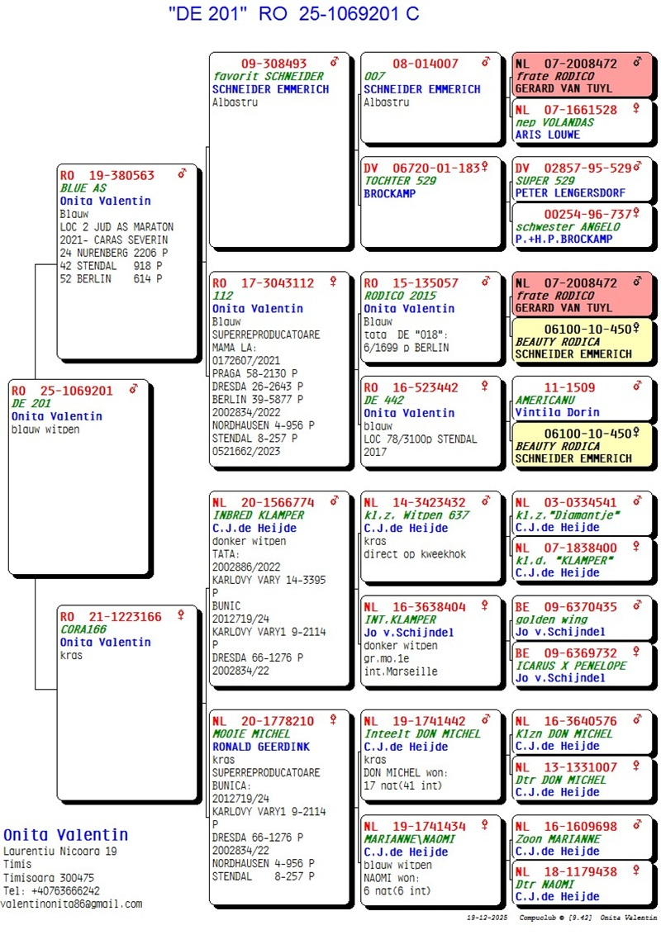The height and width of the screenshot is (949, 661).
Task: Click the large Onita Valentin owner name
Action: 66,835
